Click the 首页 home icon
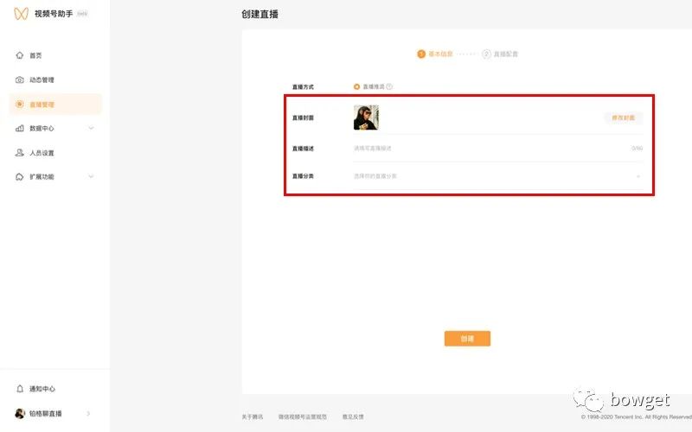Screen dimensions: 692x432 [20, 55]
